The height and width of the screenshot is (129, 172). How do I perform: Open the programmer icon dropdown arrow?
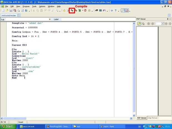82,11
